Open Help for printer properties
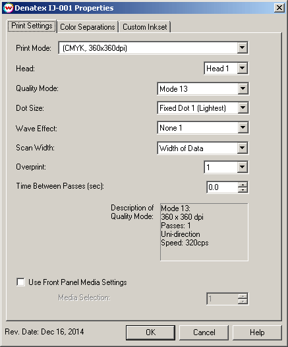This screenshot has width=288, height=347. 257,332
